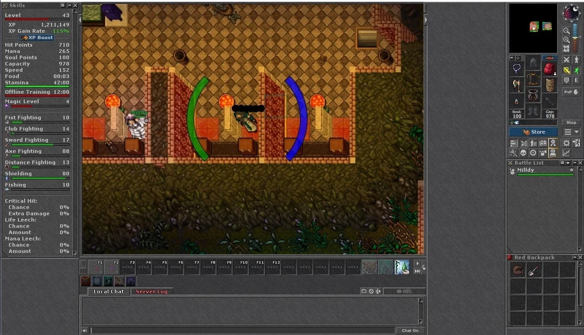The image size is (584, 335).
Task: Open the amulet necklace equipment slot
Action: [x=516, y=69]
